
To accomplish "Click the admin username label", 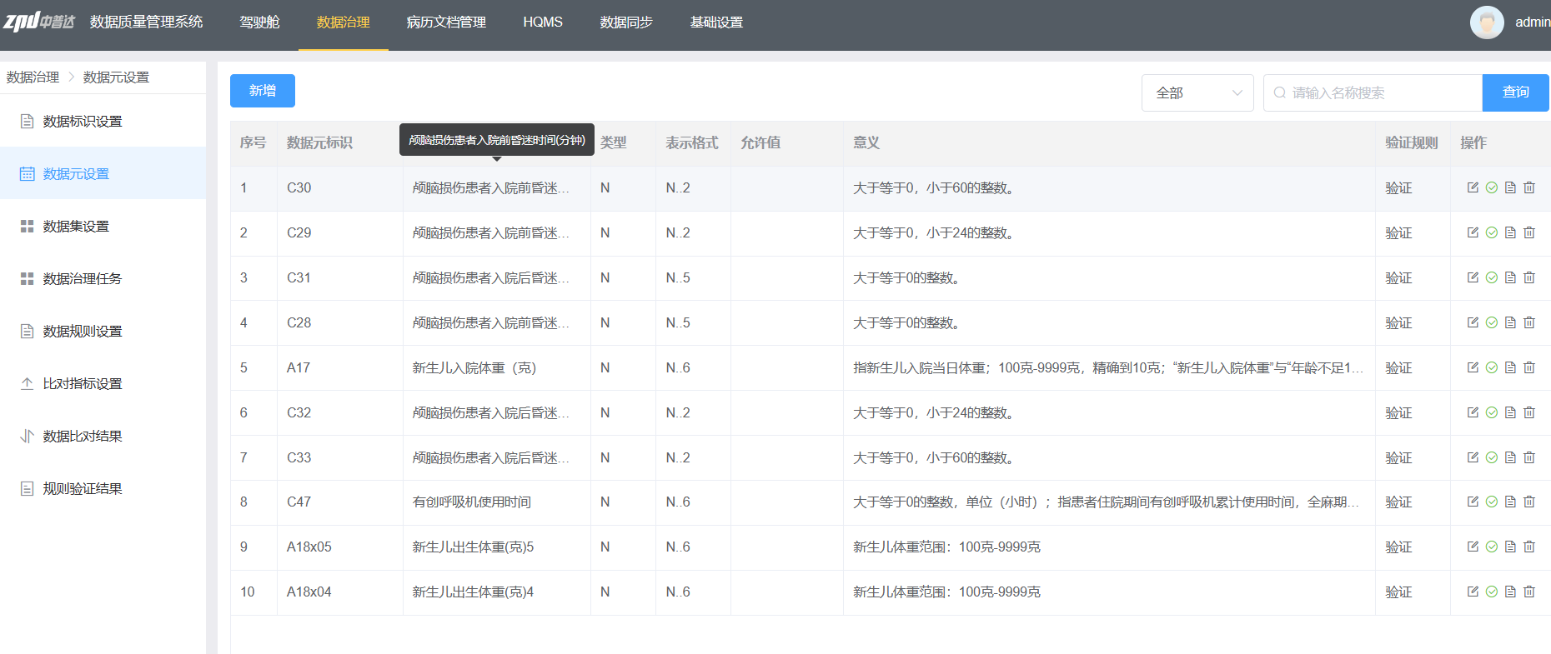I will coord(1533,22).
